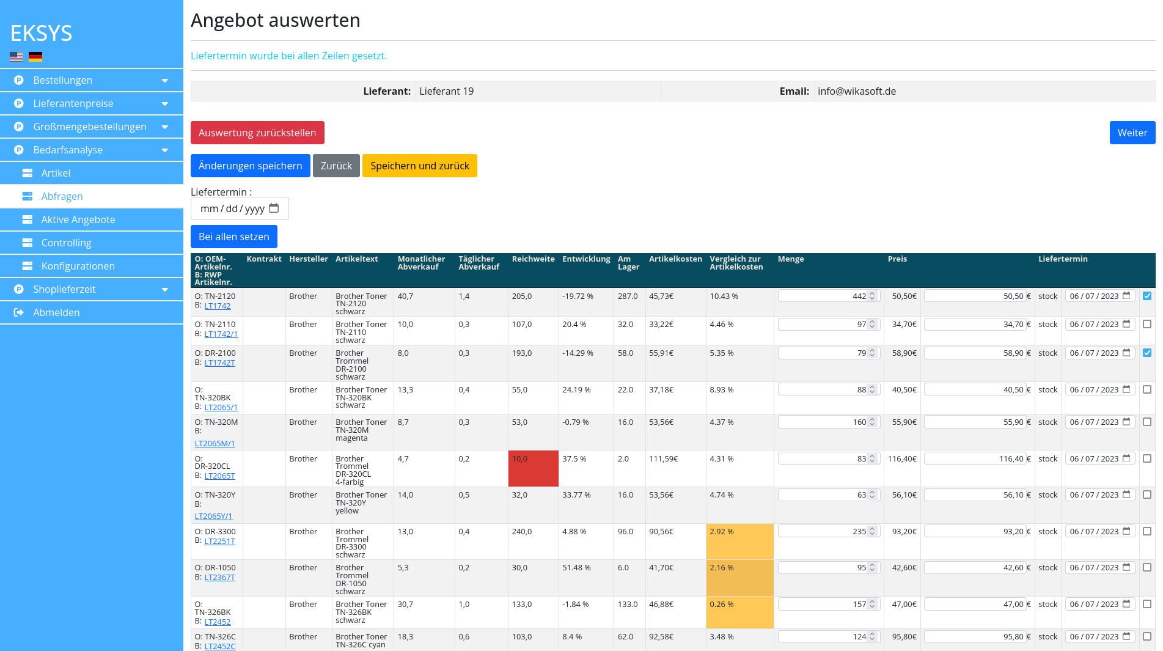Click the red Reichweite cell for DR-320CL

pos(533,468)
